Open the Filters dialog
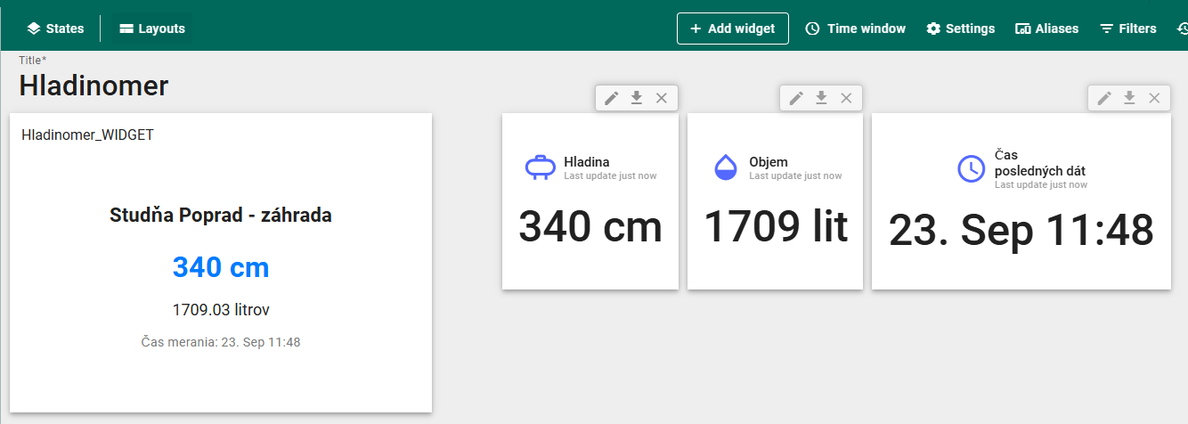 tap(1127, 29)
